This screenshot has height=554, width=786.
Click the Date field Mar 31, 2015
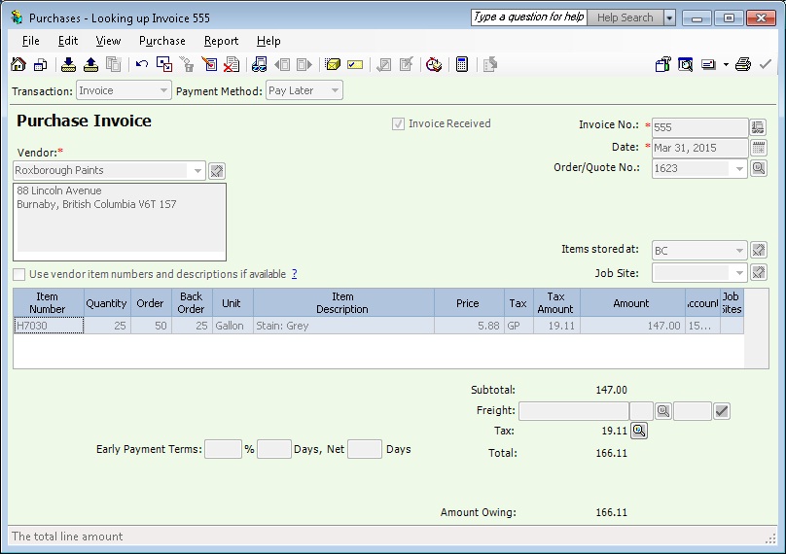coord(699,148)
